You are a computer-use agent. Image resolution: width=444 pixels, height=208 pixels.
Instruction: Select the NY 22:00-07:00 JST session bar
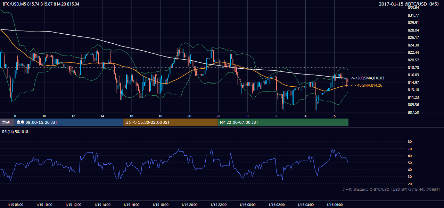(283, 122)
